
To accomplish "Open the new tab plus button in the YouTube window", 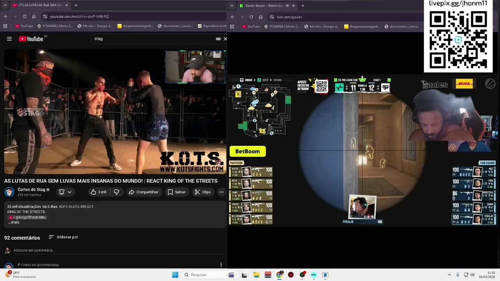I will tap(76, 5).
